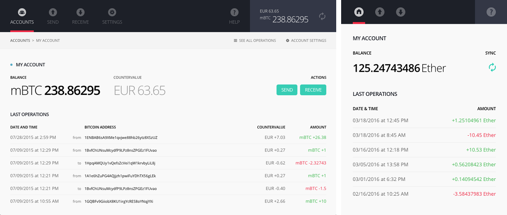Click amount -3.58437983 Ether
507x215 pixels.
[x=474, y=194]
